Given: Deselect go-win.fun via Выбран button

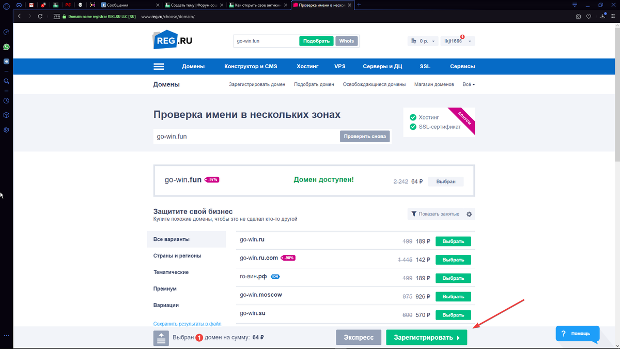Looking at the screenshot, I should click(446, 181).
